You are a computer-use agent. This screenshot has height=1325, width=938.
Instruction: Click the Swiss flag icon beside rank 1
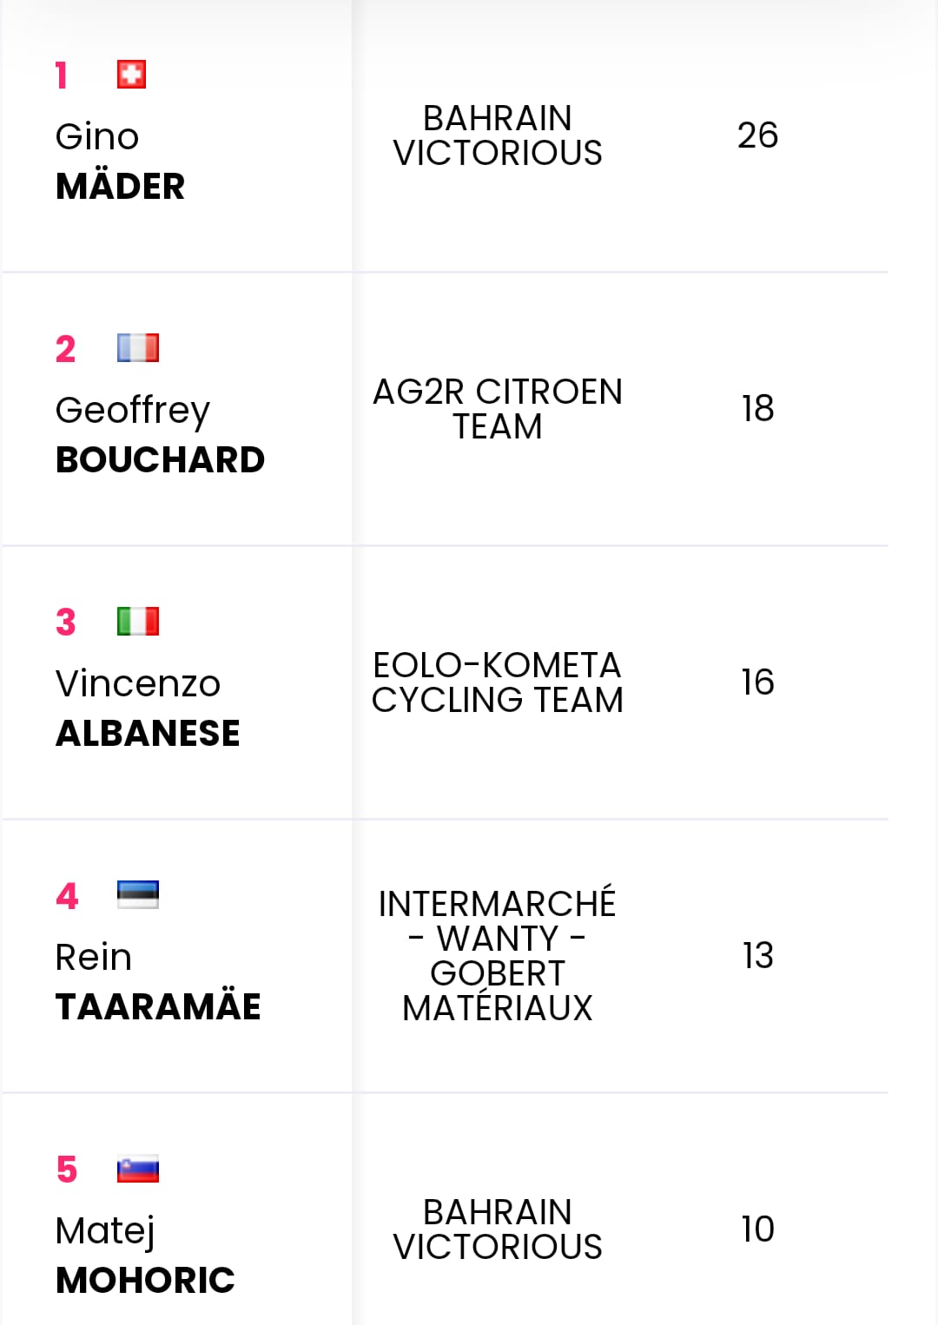[x=131, y=75]
